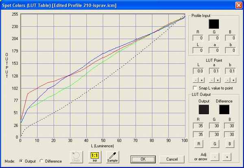244x168 pixels.
Task: Click the lower LUT Output B field above B button
Action: click(229, 134)
